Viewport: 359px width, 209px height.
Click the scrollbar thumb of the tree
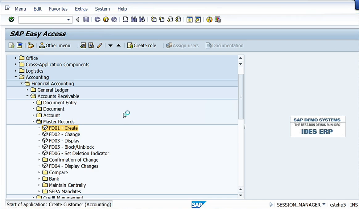click(241, 96)
